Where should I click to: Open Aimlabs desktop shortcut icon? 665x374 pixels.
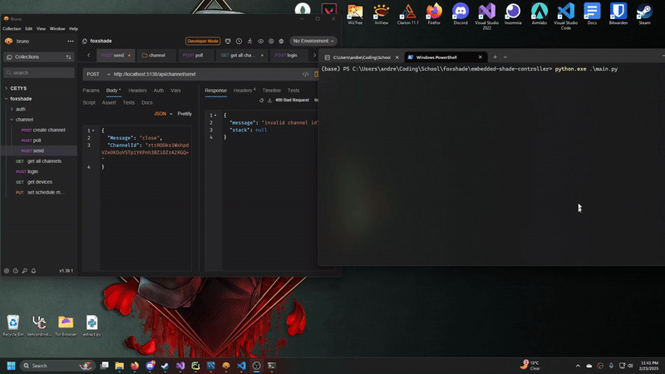pyautogui.click(x=539, y=14)
